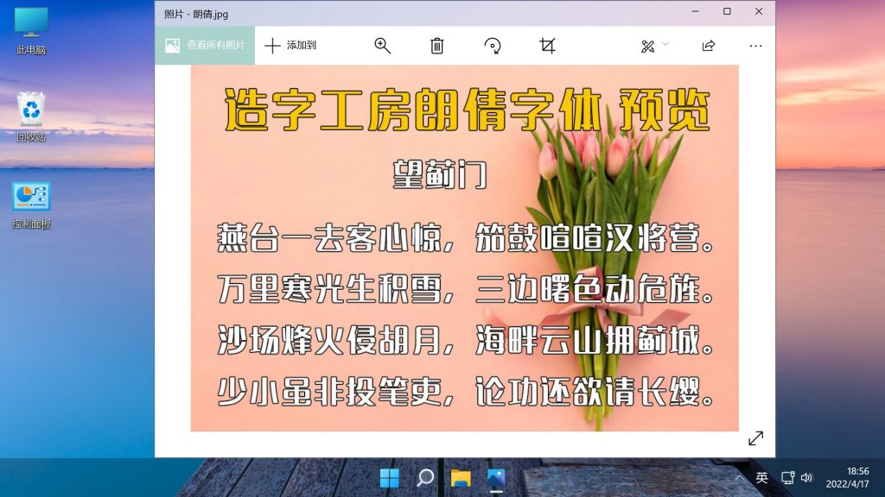Open taskbar search magnifier
The height and width of the screenshot is (497, 885).
425,478
